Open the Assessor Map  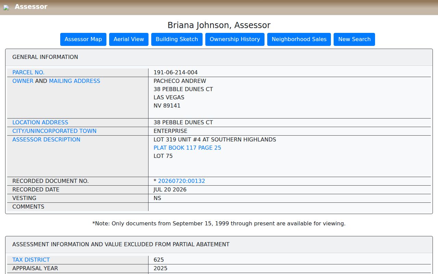tap(83, 39)
